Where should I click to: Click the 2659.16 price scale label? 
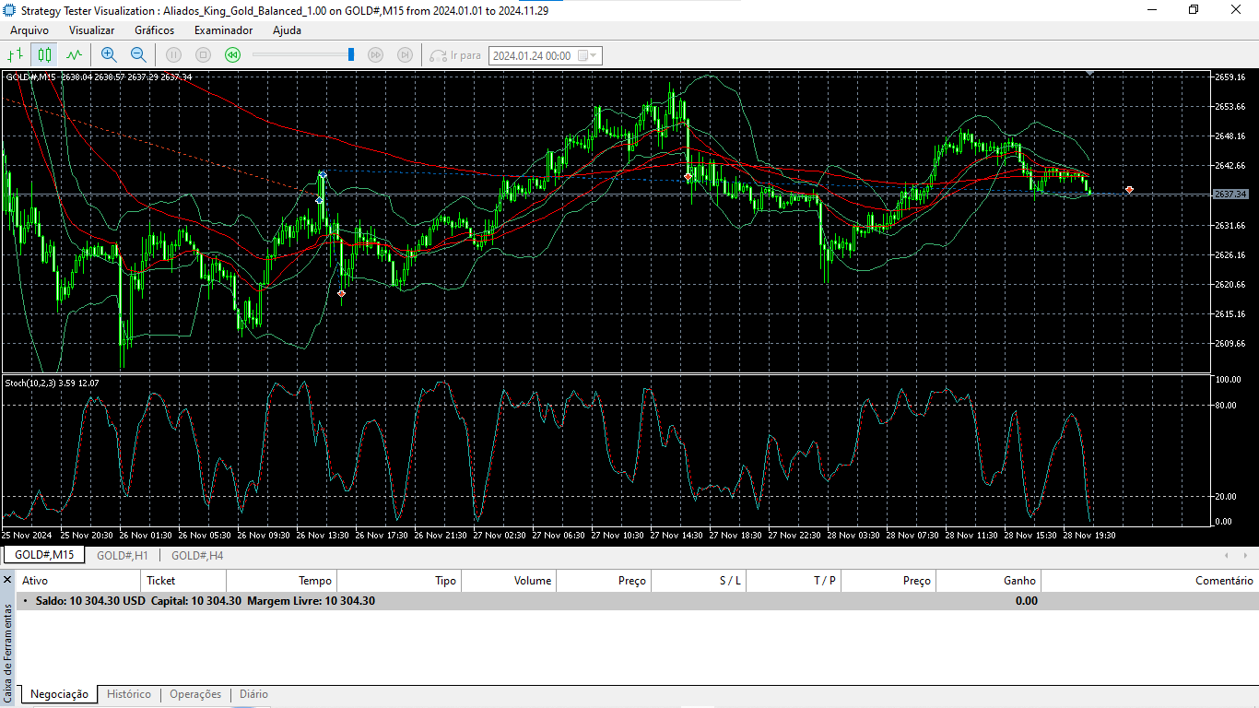click(x=1230, y=77)
